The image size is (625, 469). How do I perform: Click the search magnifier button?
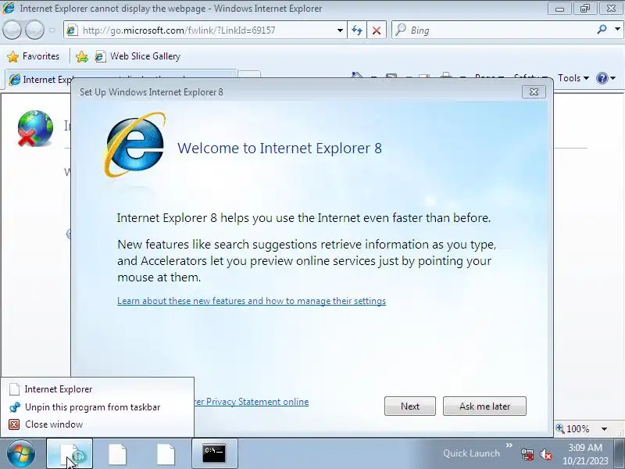[602, 30]
